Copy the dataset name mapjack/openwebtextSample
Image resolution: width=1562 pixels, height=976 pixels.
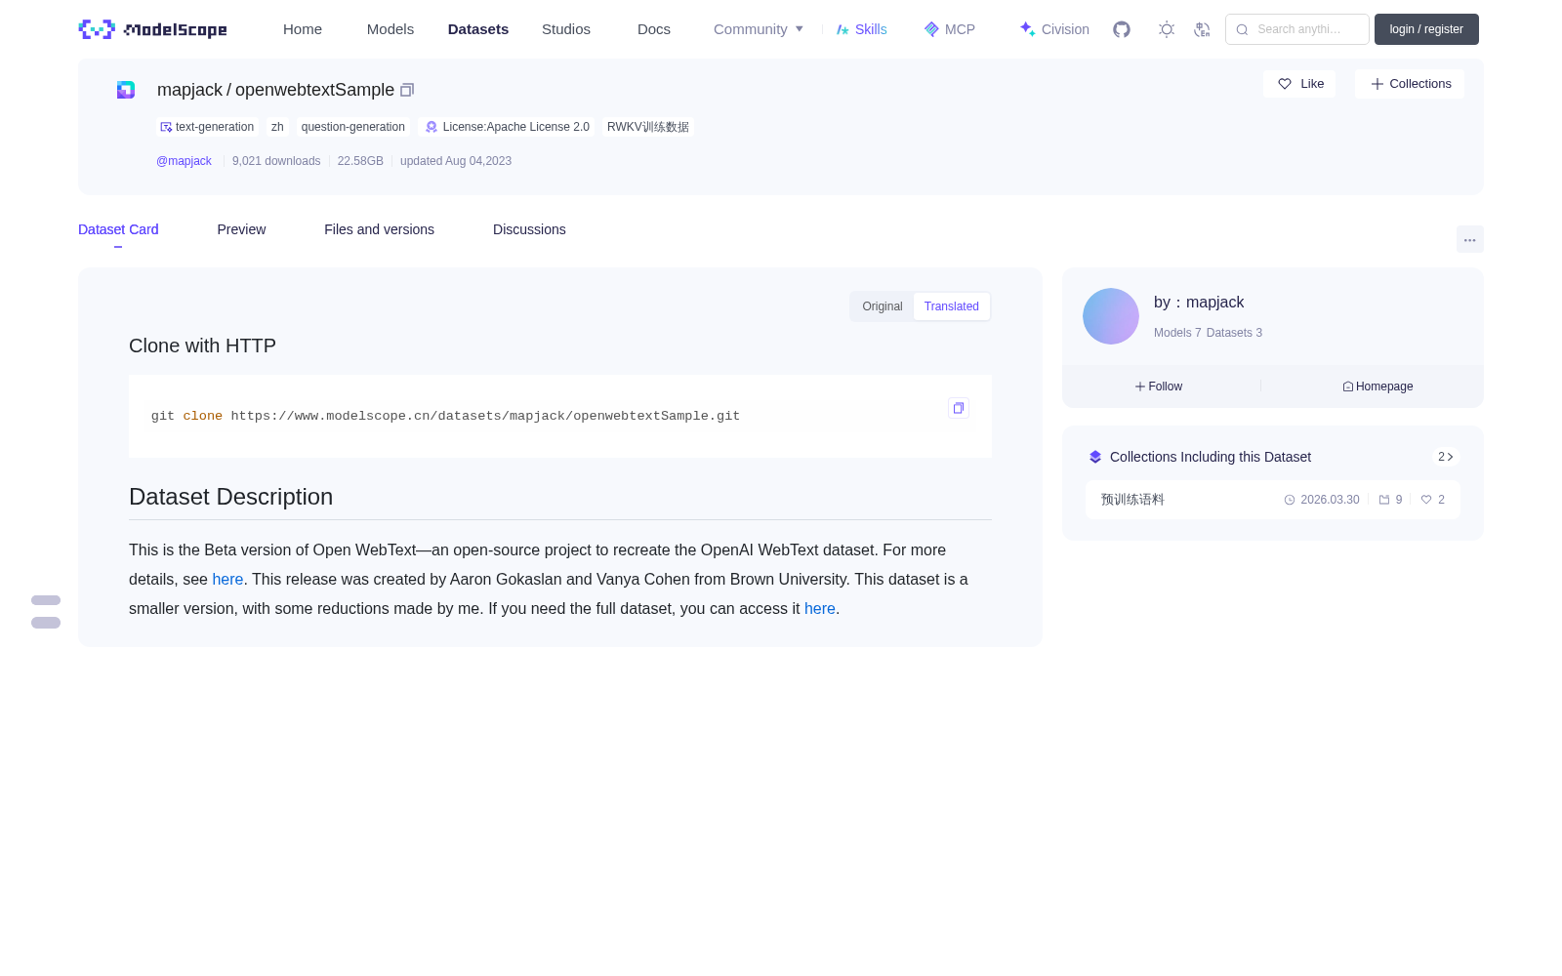pos(407,90)
